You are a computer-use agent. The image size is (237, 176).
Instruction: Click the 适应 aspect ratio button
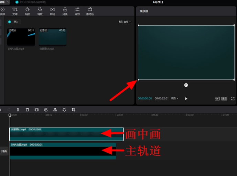(x=224, y=98)
